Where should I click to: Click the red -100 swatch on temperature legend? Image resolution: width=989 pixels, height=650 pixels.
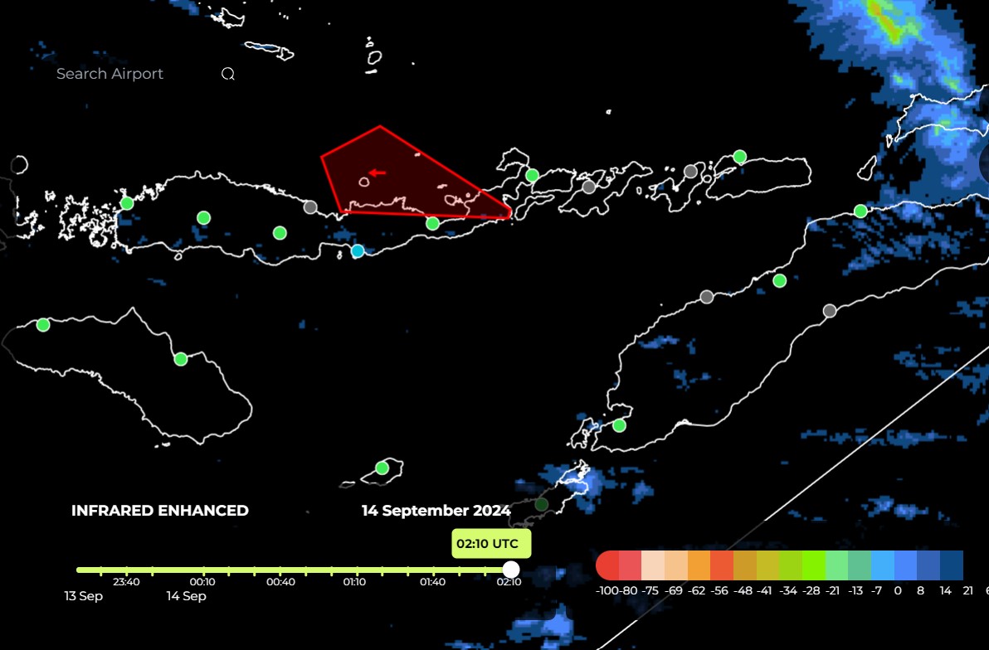607,565
